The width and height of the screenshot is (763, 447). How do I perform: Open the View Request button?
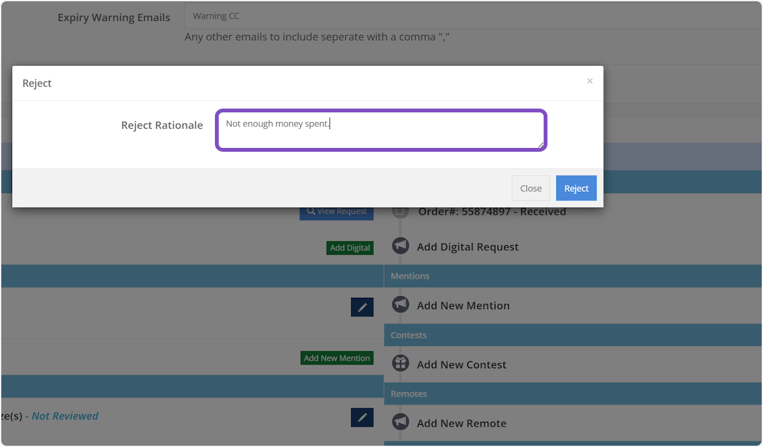tap(336, 211)
